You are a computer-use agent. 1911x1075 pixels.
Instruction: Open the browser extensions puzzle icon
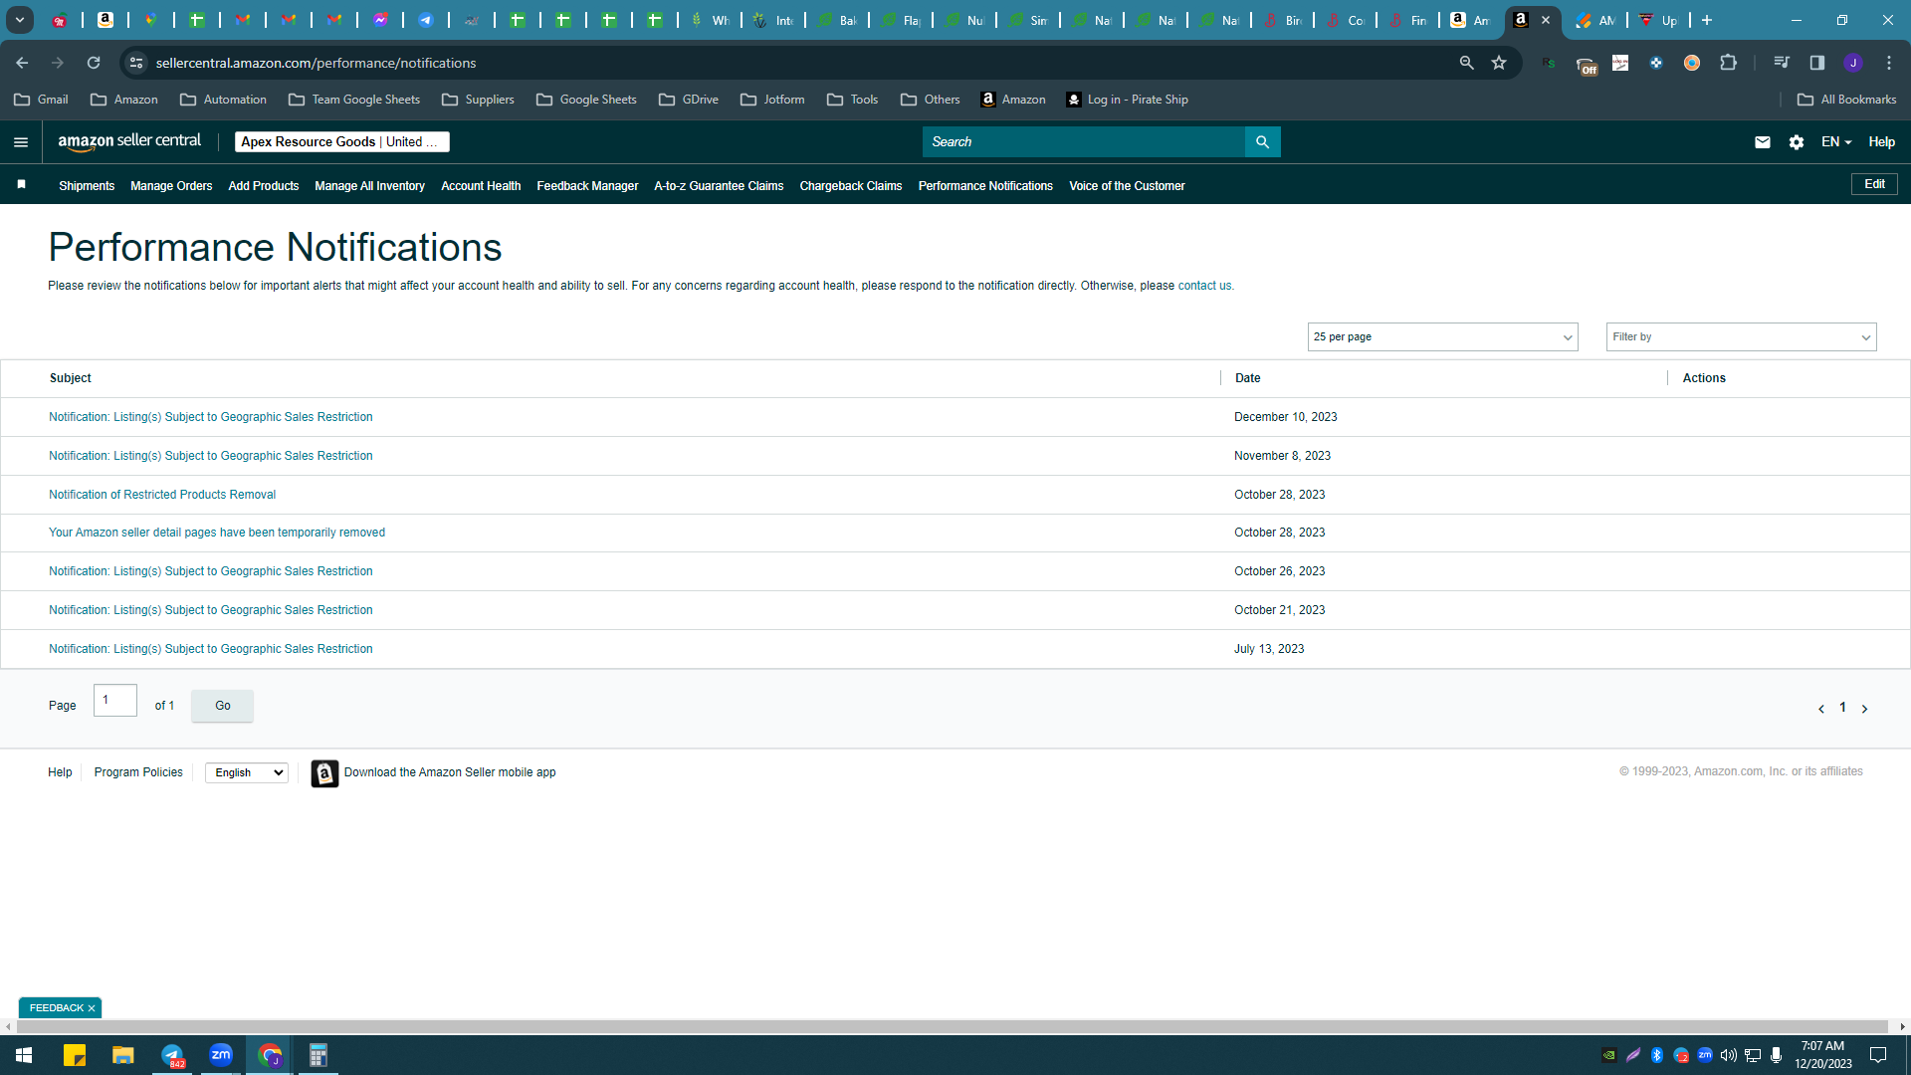tap(1729, 63)
